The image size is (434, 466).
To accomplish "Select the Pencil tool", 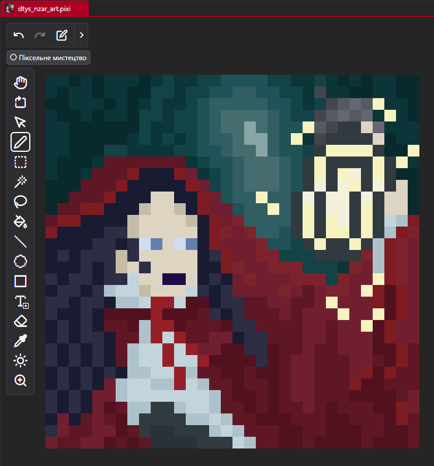I will coord(20,142).
